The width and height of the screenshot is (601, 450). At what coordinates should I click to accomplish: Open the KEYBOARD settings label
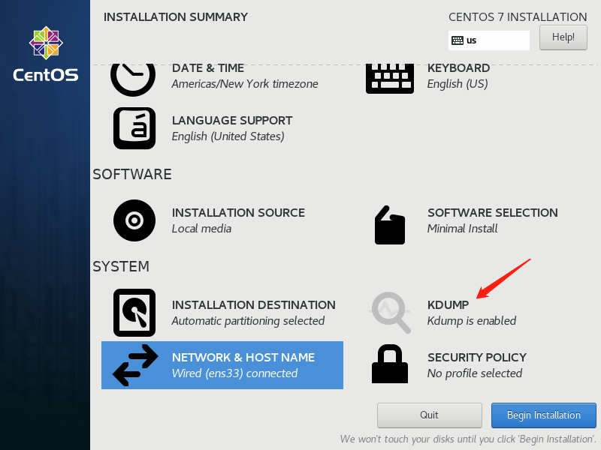(458, 68)
